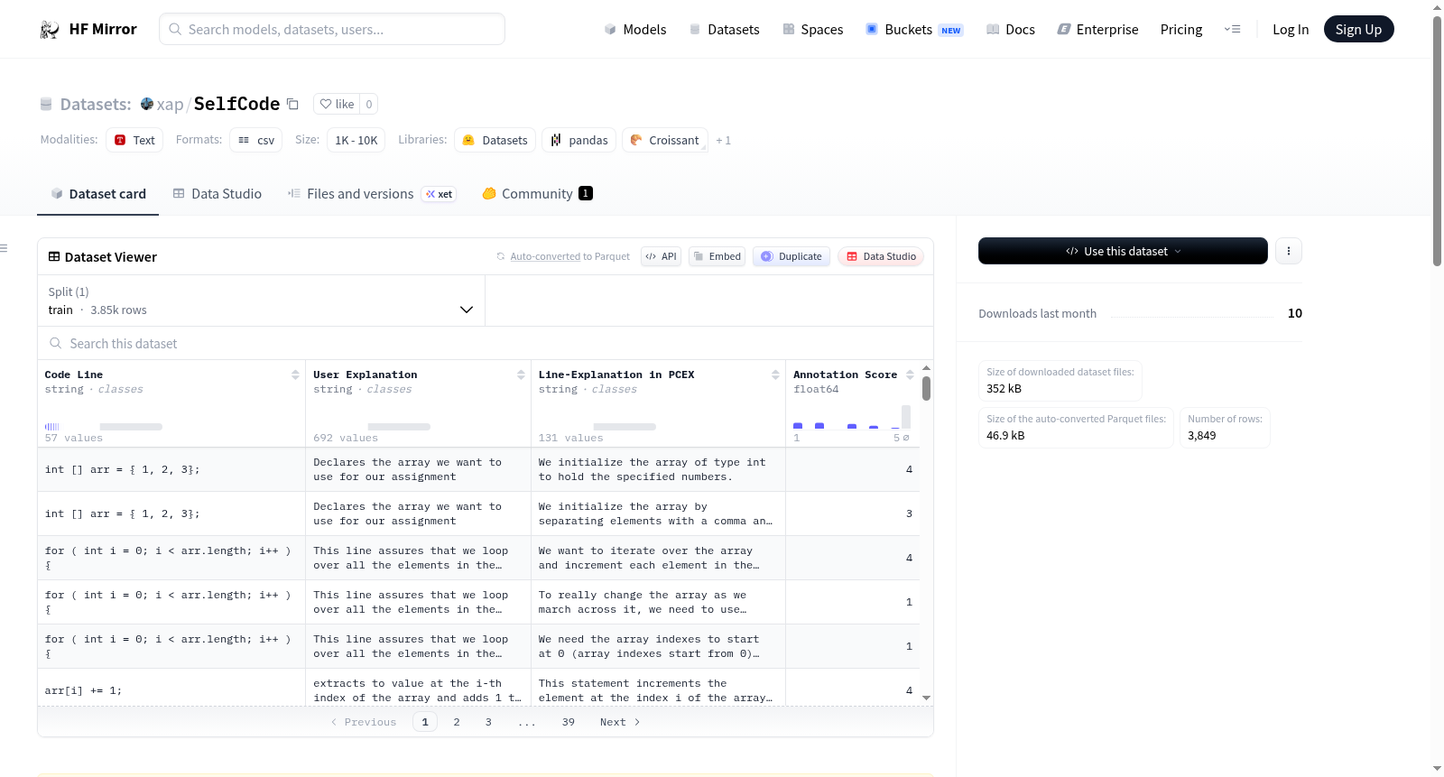
Task: Click the Embed button
Action: 717,256
